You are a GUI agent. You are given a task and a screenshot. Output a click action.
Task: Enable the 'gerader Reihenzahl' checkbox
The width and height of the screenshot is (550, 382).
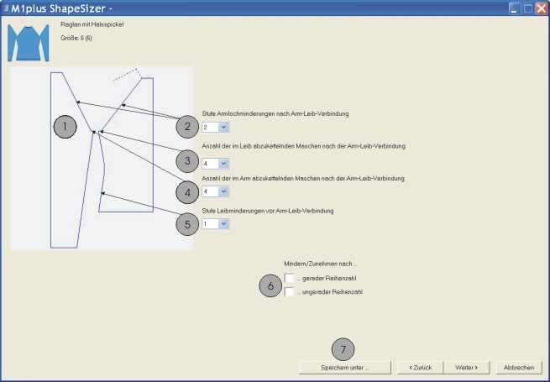(290, 278)
